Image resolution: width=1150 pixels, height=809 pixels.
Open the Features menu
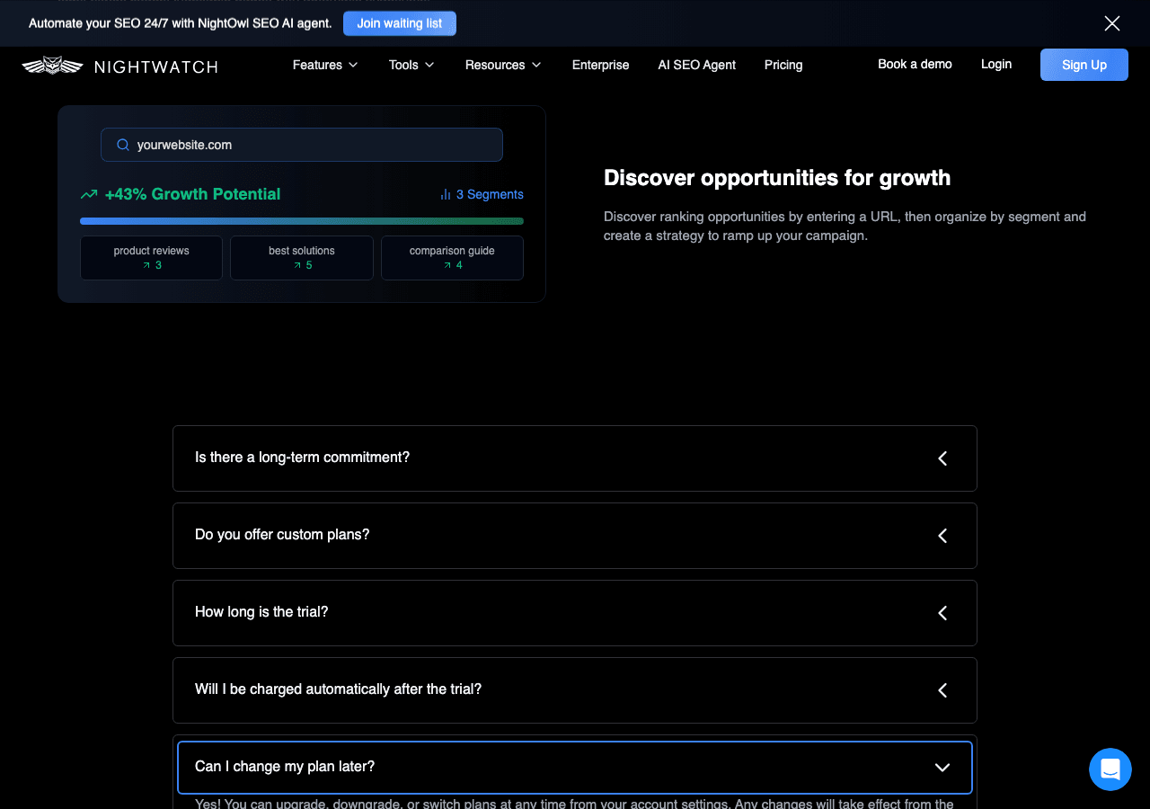325,65
